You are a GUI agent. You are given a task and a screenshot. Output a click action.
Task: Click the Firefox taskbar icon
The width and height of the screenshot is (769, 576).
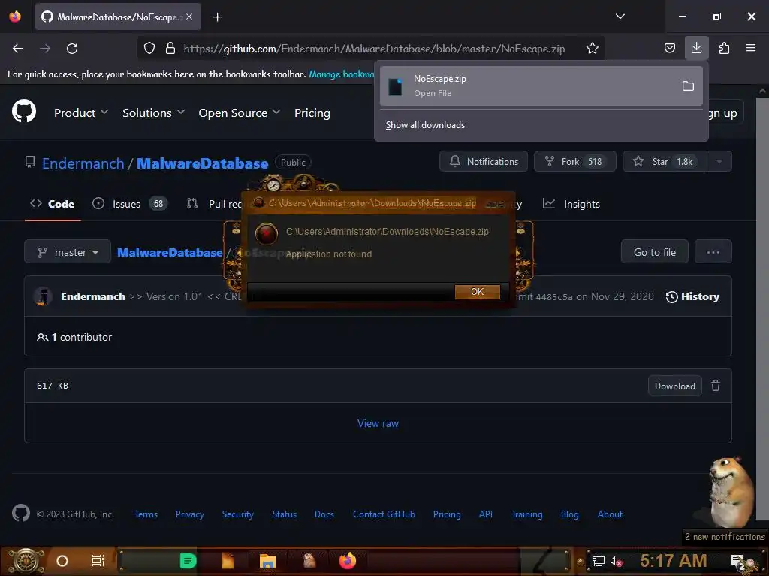point(348,561)
